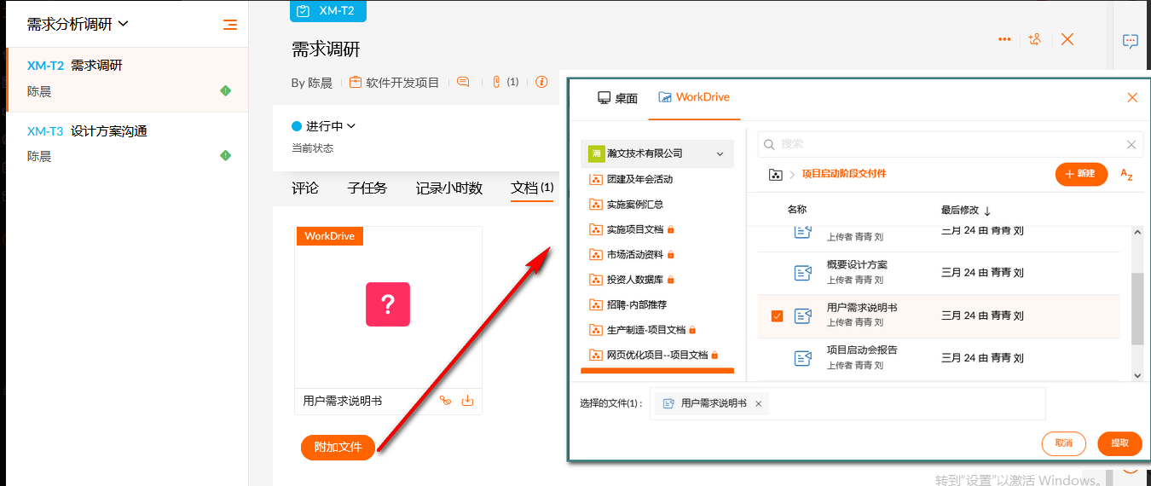Open the 团建及年会活动 folder
The height and width of the screenshot is (486, 1151).
pyautogui.click(x=631, y=180)
